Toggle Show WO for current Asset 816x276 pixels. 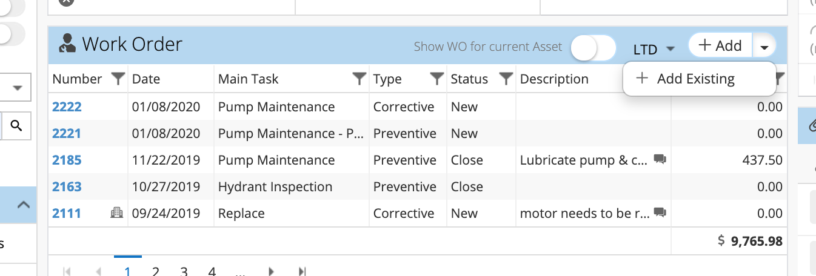[x=594, y=47]
